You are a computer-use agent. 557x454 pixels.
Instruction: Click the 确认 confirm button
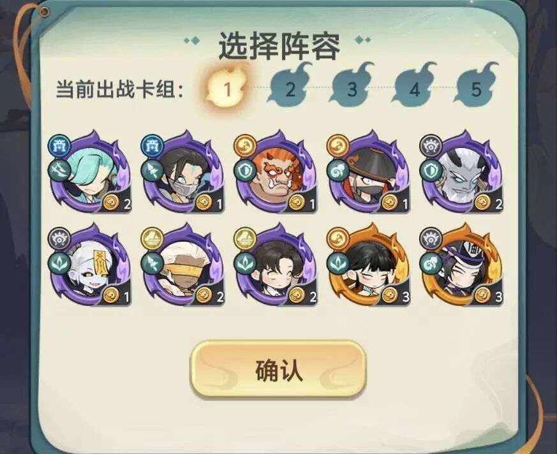278,370
